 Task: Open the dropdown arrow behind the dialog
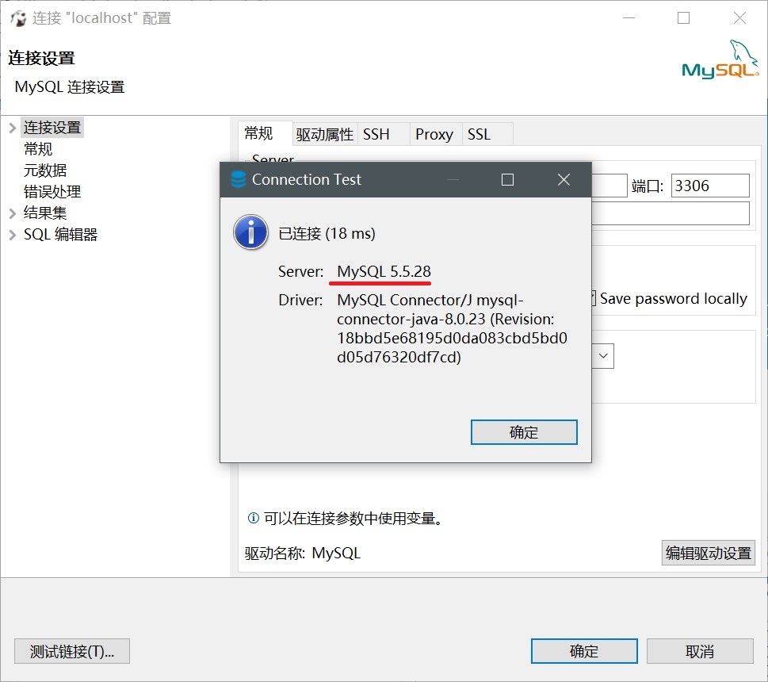[603, 356]
